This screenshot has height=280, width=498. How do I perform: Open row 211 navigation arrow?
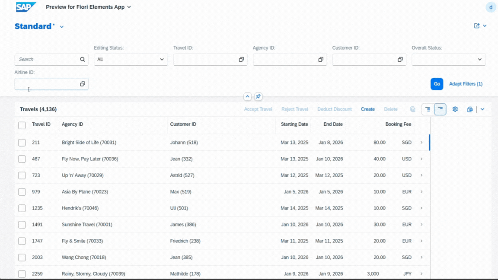pos(421,143)
